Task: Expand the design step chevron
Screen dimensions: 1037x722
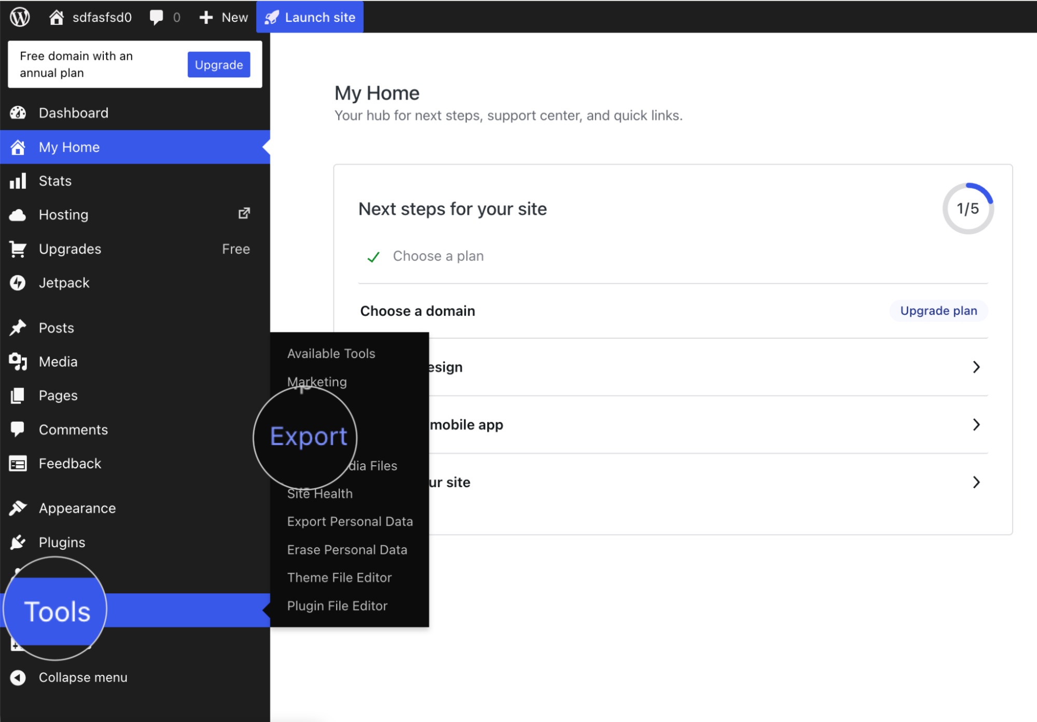Action: [x=976, y=367]
